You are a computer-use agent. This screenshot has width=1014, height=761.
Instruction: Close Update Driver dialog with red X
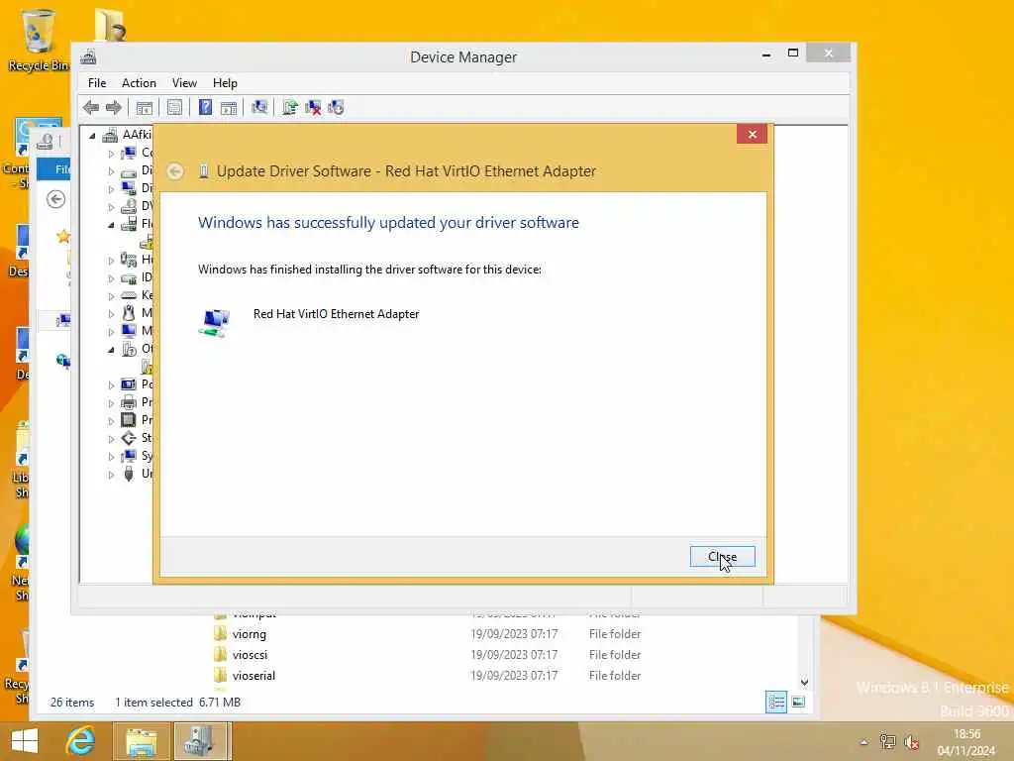pyautogui.click(x=753, y=134)
